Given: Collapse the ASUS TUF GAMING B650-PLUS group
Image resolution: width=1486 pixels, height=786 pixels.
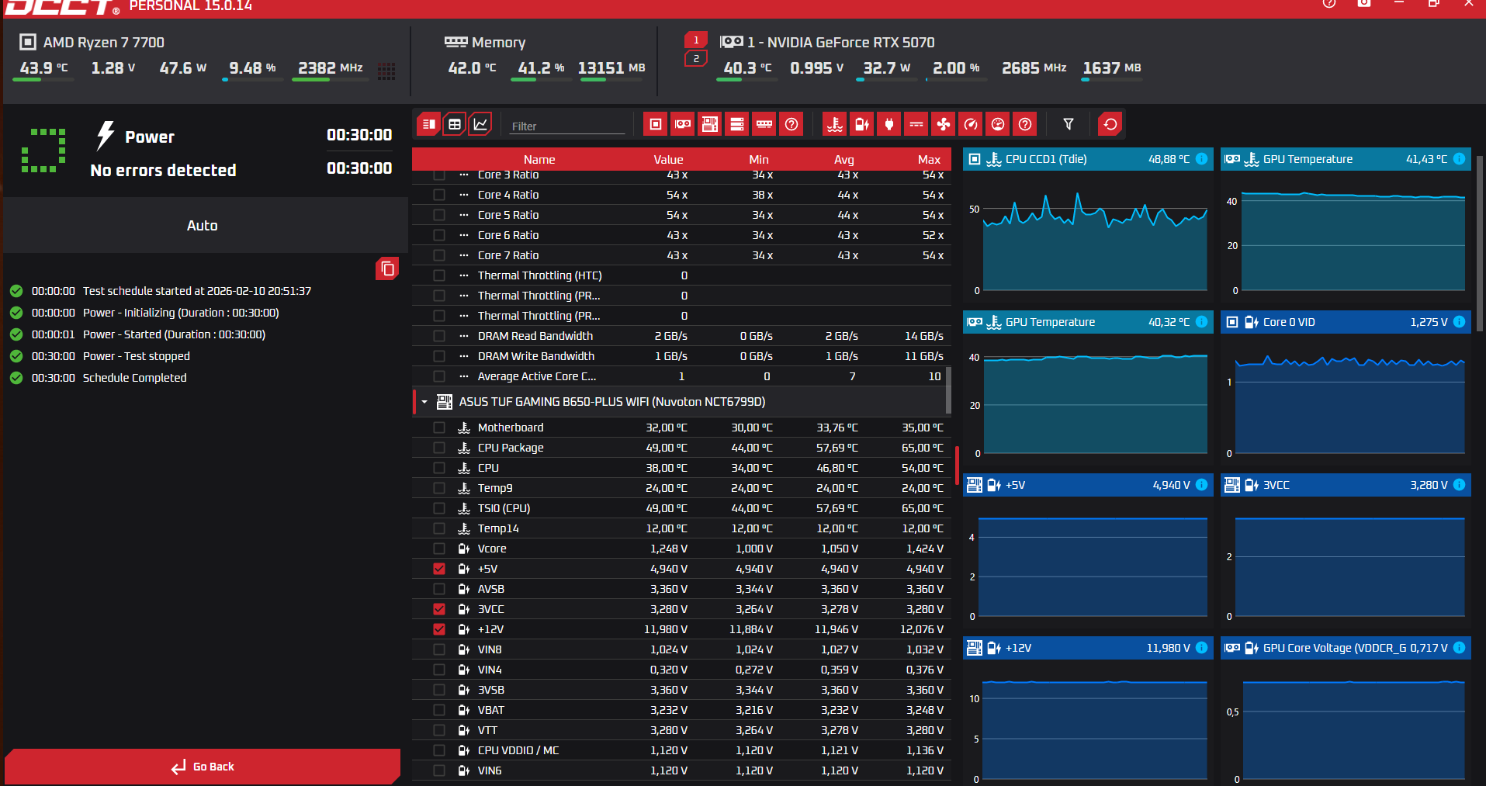Looking at the screenshot, I should [424, 402].
